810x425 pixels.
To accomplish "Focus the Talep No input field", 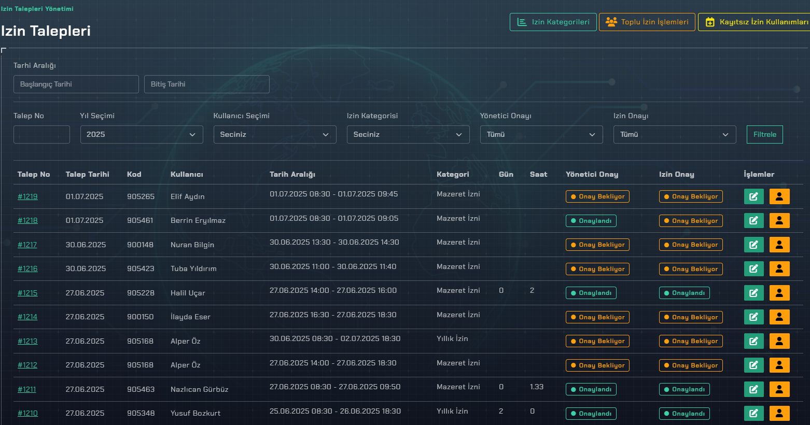I will coord(41,134).
